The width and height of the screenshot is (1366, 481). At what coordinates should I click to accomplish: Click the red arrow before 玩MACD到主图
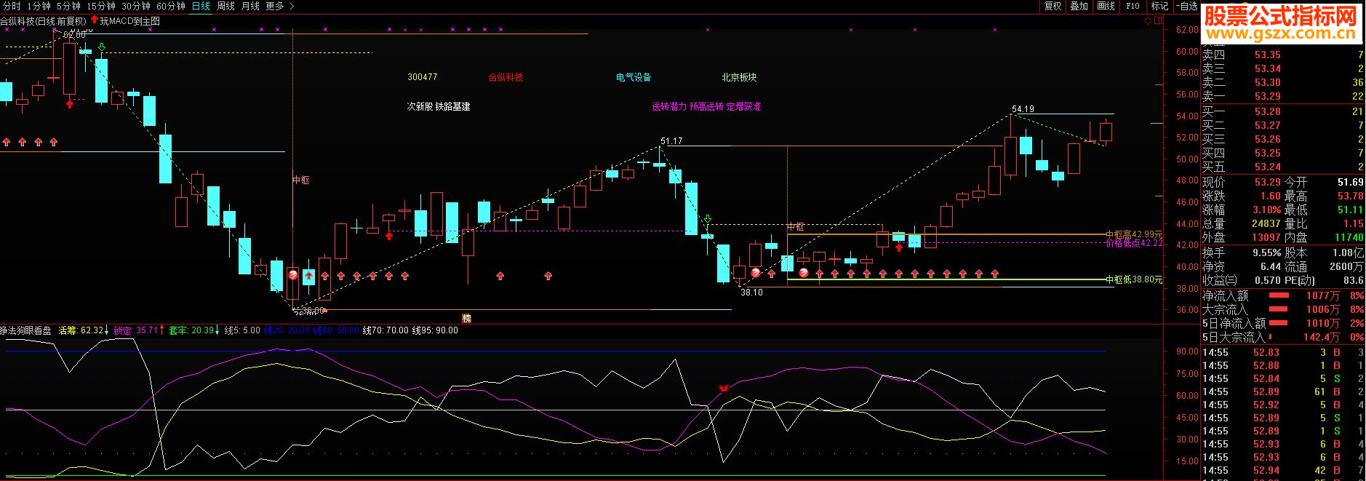click(x=94, y=20)
